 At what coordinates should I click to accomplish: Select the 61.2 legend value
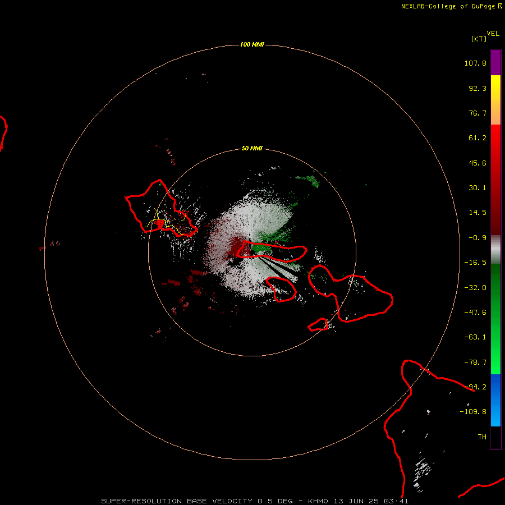click(x=478, y=138)
